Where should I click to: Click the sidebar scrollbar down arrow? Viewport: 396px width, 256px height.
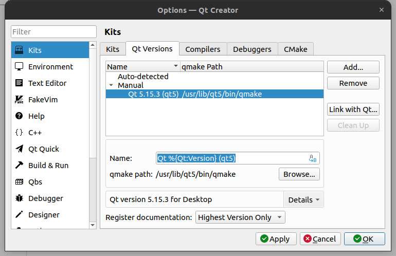(x=93, y=225)
